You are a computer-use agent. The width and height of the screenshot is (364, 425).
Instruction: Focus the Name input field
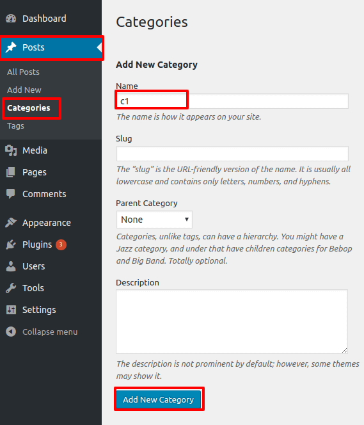pyautogui.click(x=232, y=101)
